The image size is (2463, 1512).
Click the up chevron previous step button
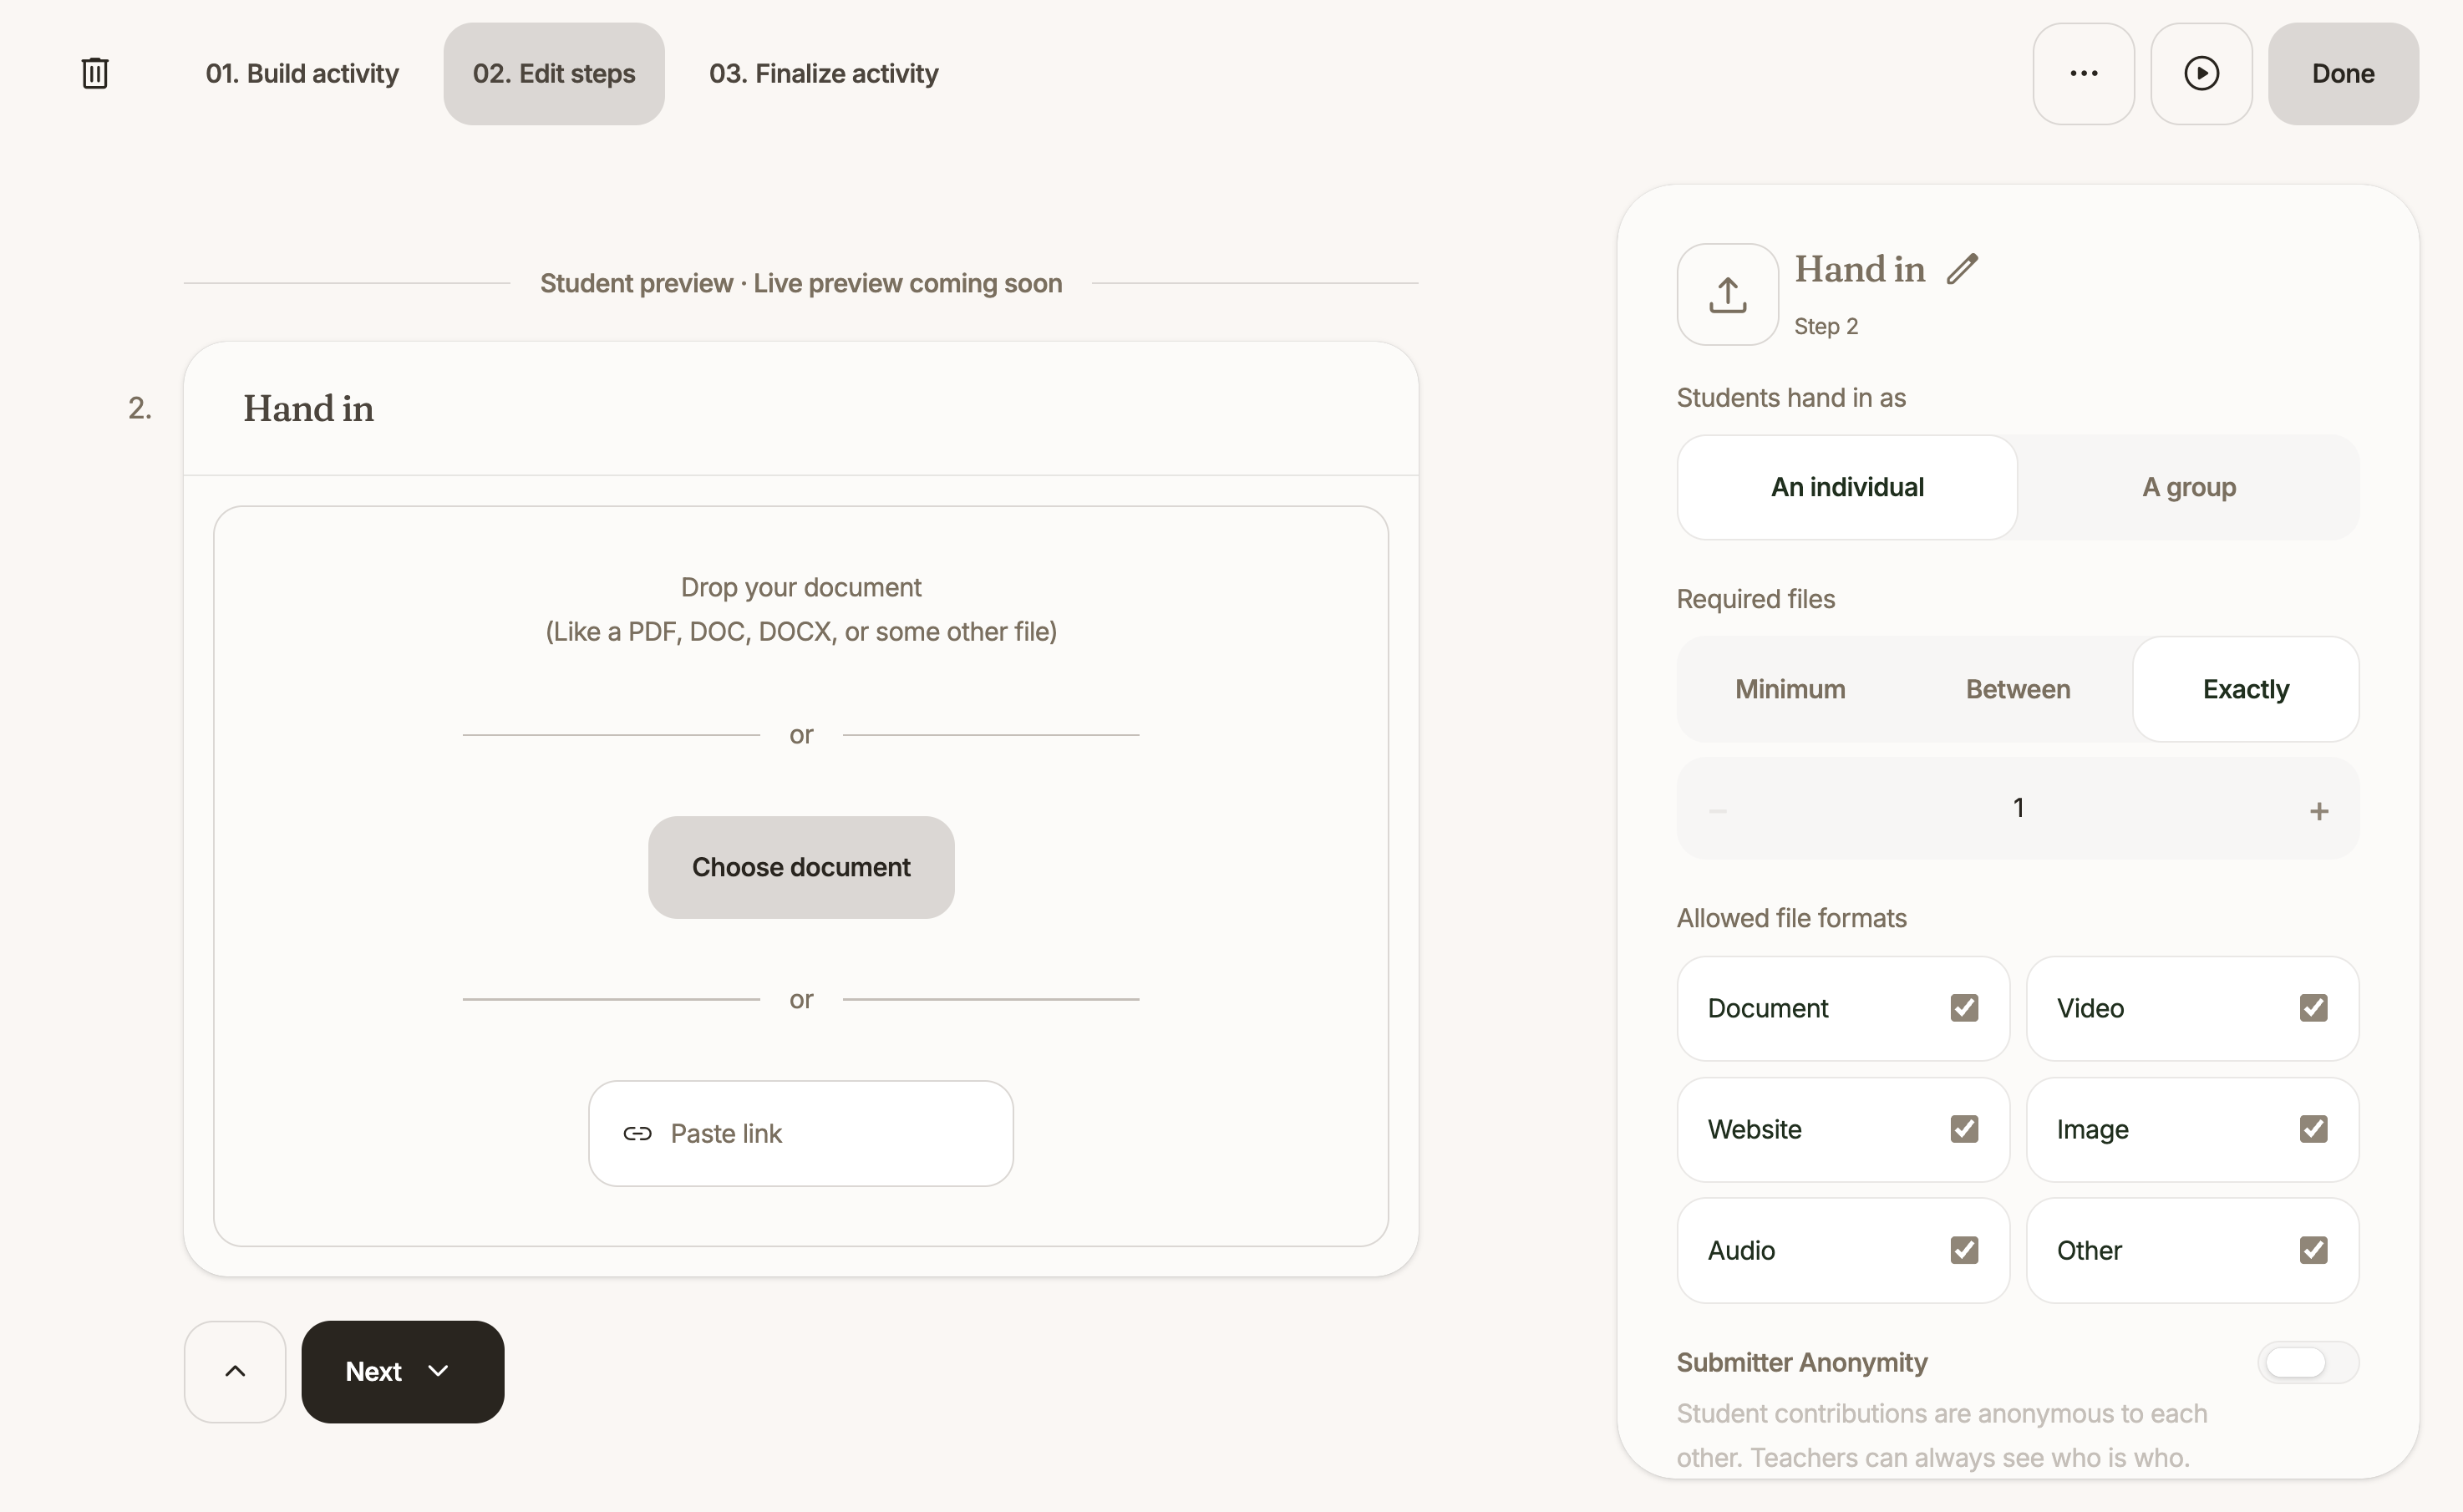[235, 1371]
